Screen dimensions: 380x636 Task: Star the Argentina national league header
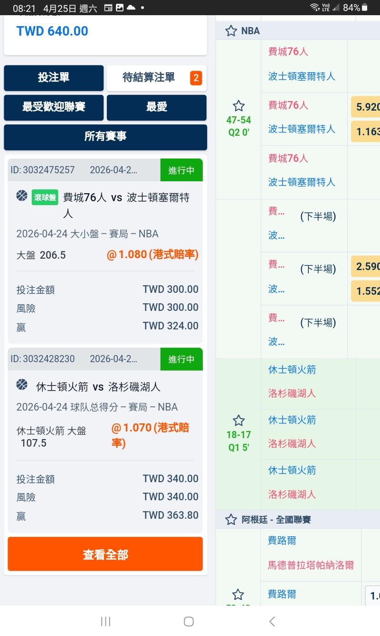231,520
